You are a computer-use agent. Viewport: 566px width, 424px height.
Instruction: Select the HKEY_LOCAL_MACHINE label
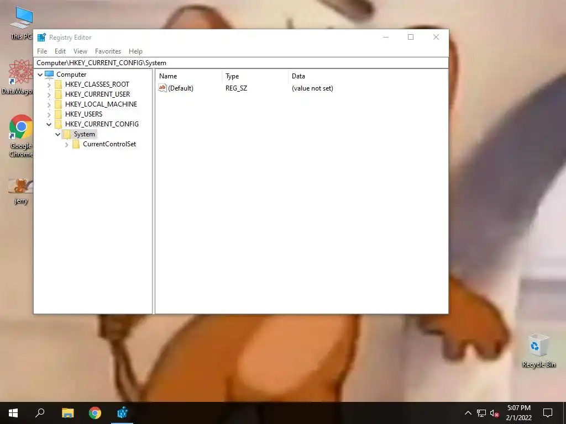click(x=101, y=104)
